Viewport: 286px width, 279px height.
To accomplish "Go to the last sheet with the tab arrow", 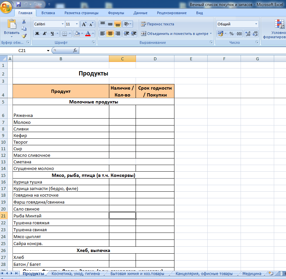I will click(x=16, y=273).
